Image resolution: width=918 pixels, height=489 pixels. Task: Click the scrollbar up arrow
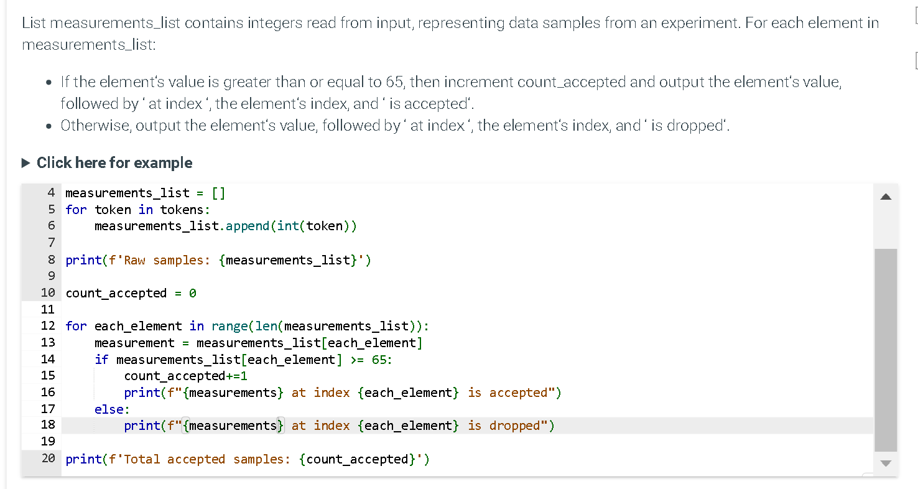click(886, 196)
